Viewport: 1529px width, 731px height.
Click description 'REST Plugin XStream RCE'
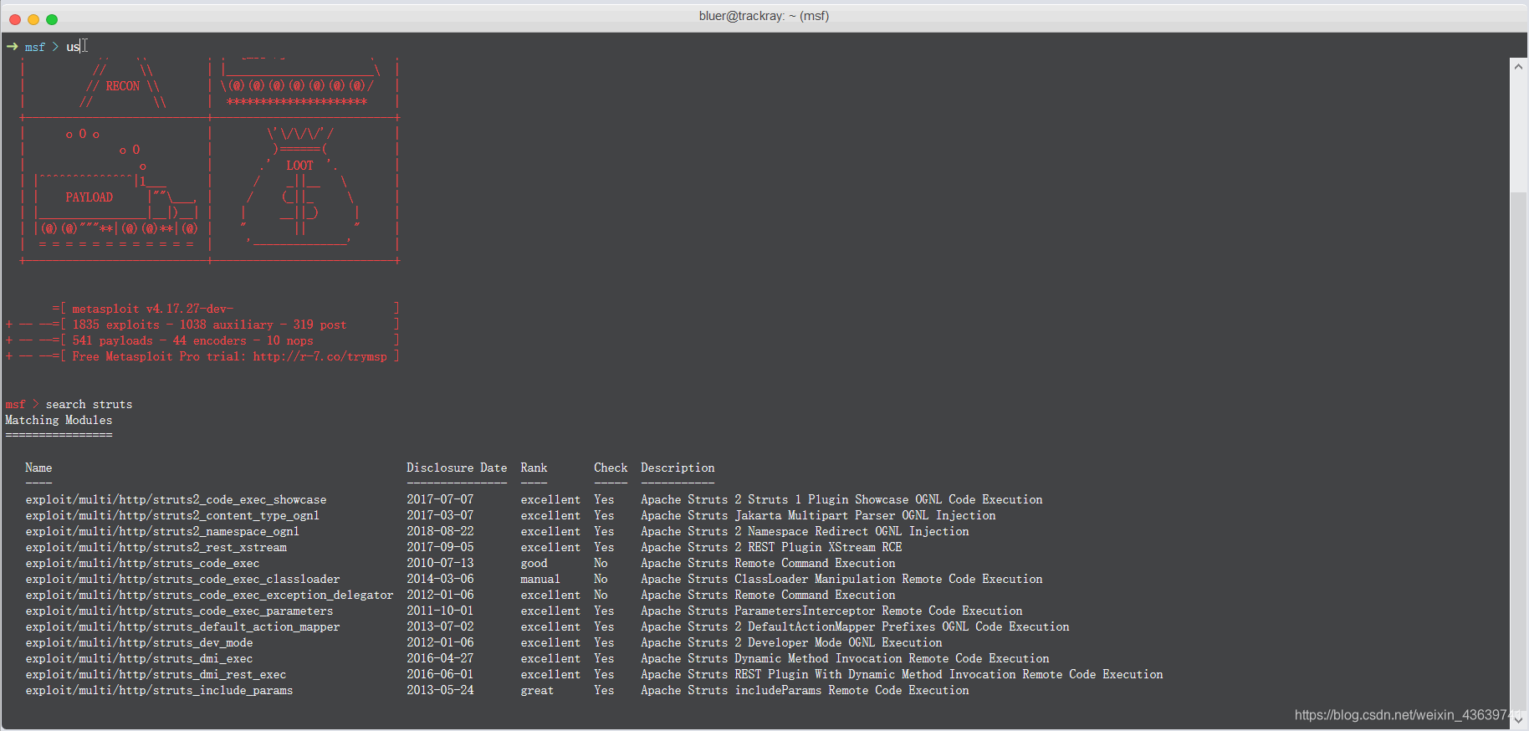[825, 547]
